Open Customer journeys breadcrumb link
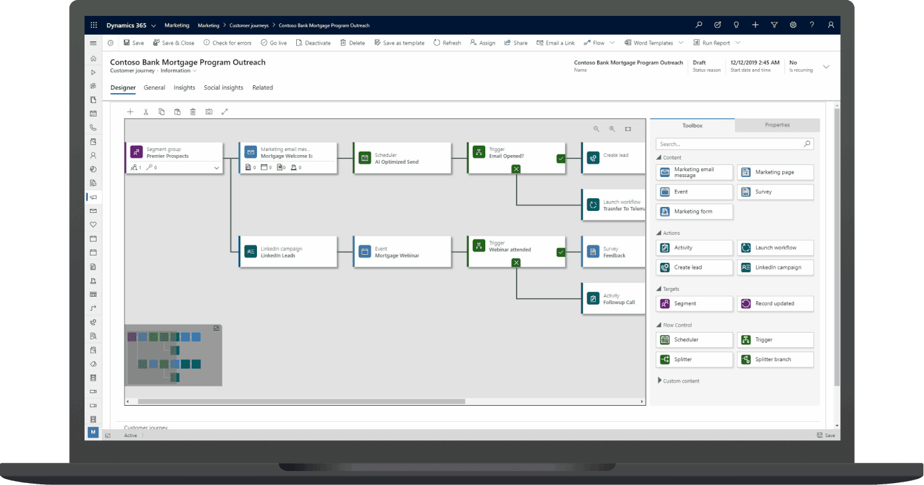This screenshot has height=485, width=924. (x=249, y=25)
